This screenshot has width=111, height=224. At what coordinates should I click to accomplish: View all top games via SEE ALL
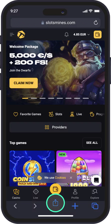point(92,143)
